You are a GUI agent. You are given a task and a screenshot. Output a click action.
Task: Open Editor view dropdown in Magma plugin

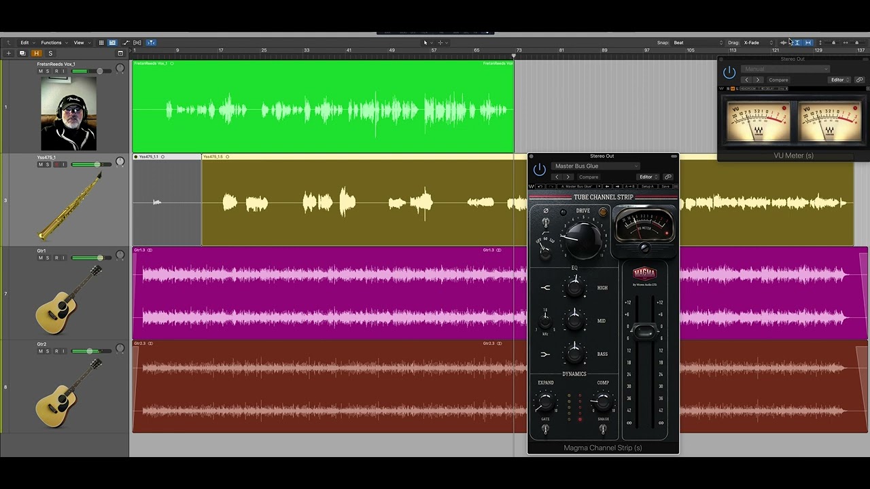click(648, 177)
